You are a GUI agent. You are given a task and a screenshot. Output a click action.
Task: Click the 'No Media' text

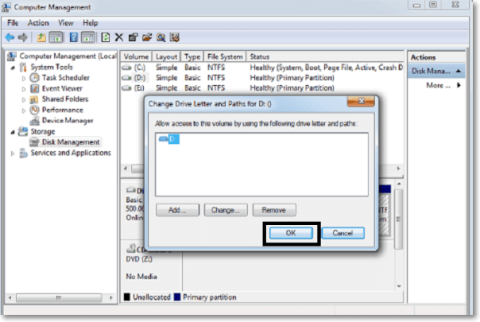[141, 277]
